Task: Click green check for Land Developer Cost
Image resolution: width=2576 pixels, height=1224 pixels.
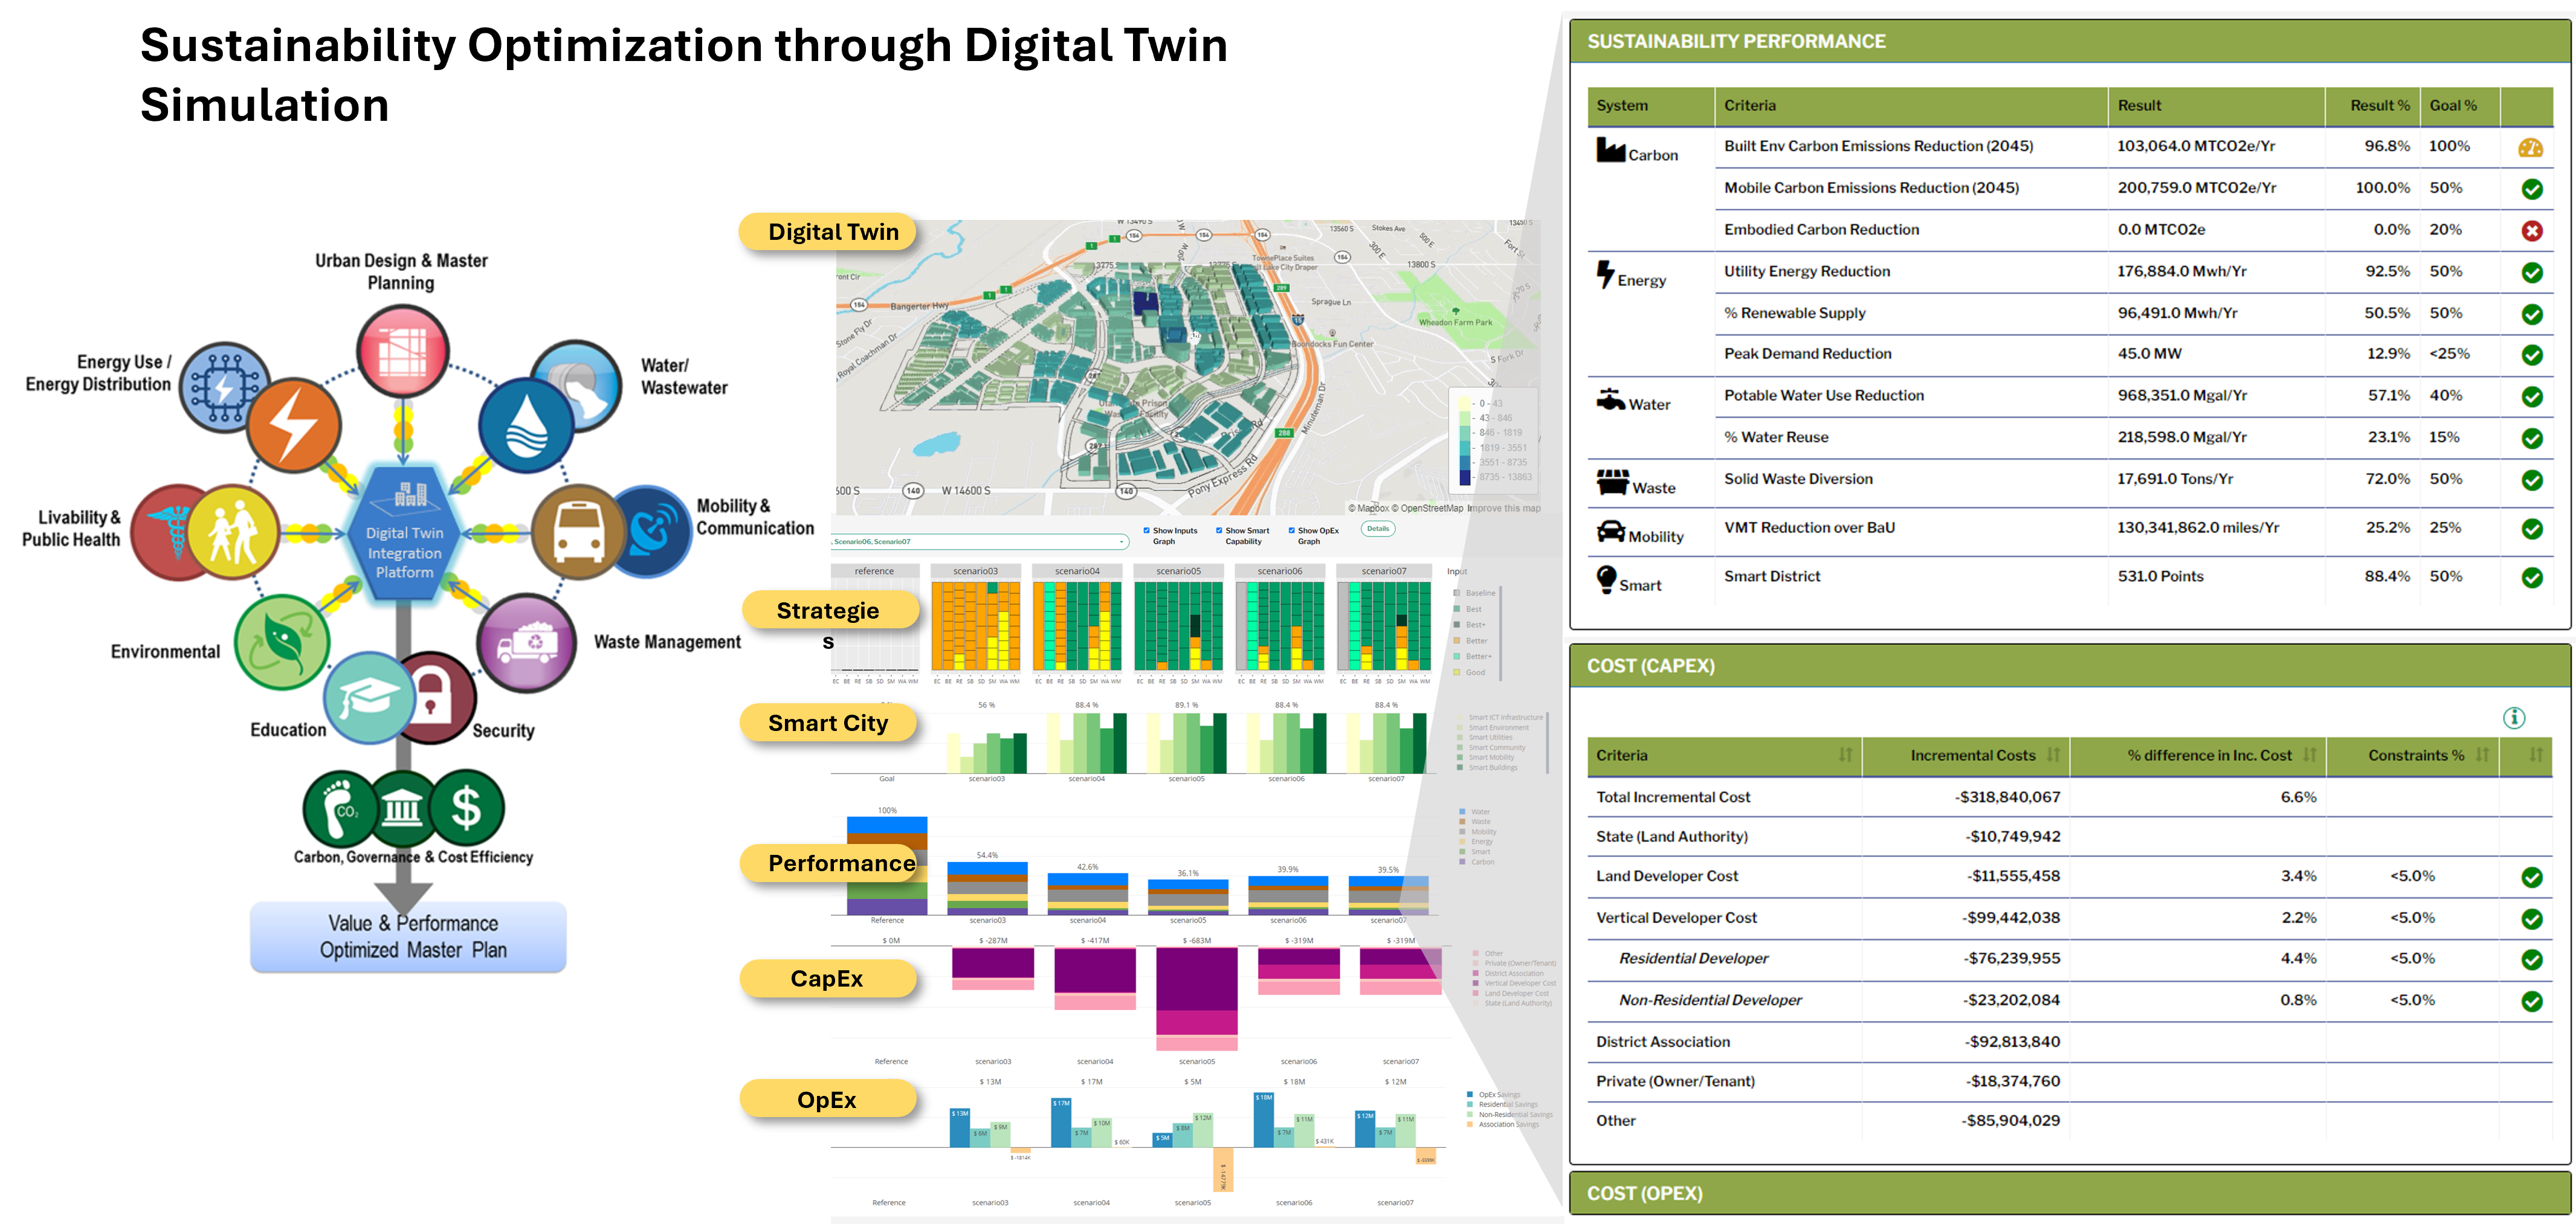Action: click(2531, 877)
